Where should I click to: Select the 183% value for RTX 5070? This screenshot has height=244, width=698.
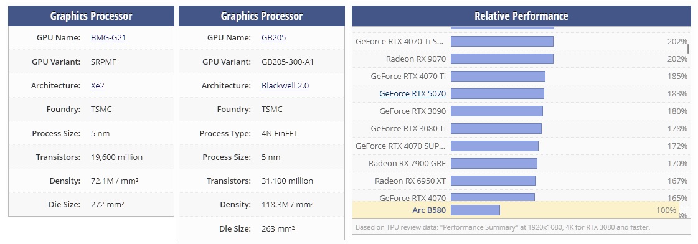(x=677, y=93)
